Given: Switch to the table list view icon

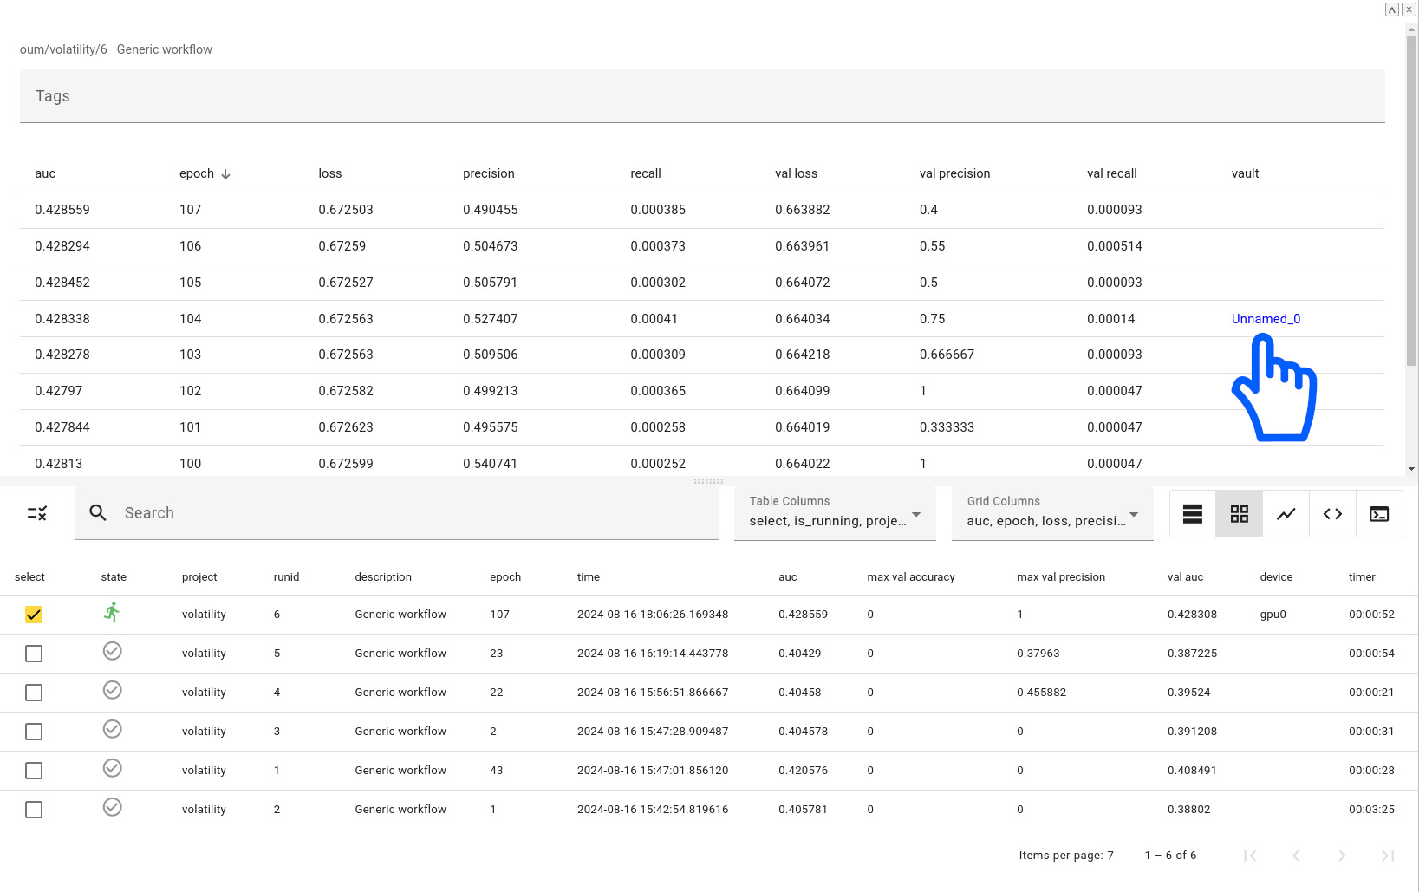Looking at the screenshot, I should tap(1193, 514).
